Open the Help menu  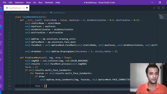pos(58,2)
